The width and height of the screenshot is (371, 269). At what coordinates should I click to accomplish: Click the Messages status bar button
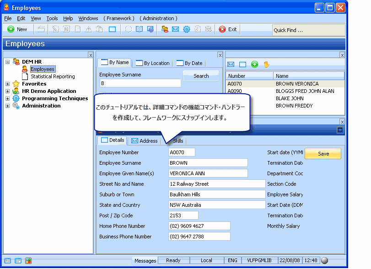(x=145, y=261)
